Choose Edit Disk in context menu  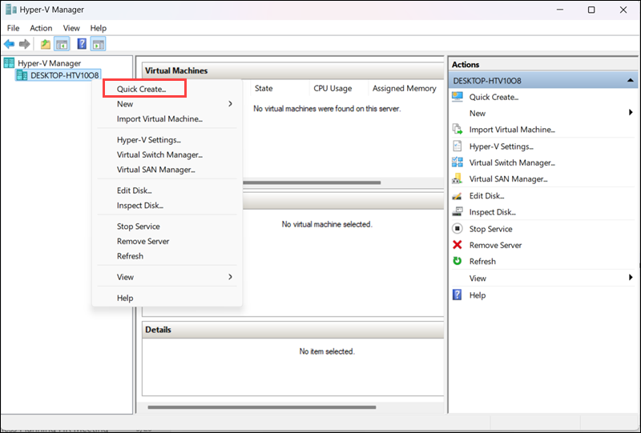coord(167,190)
